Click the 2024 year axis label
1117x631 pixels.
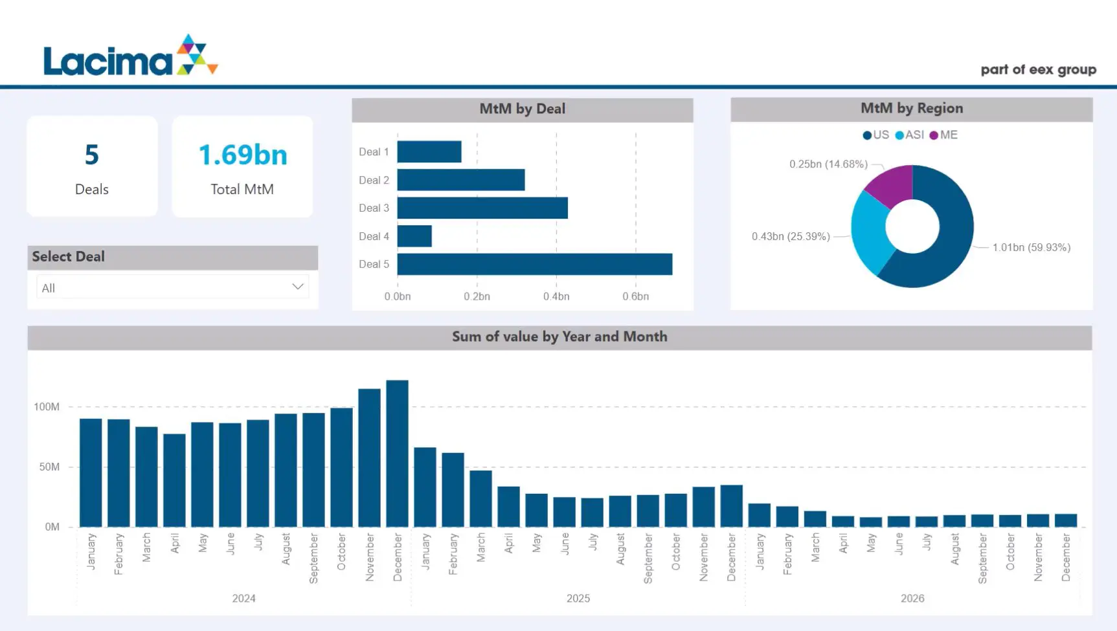pos(244,599)
